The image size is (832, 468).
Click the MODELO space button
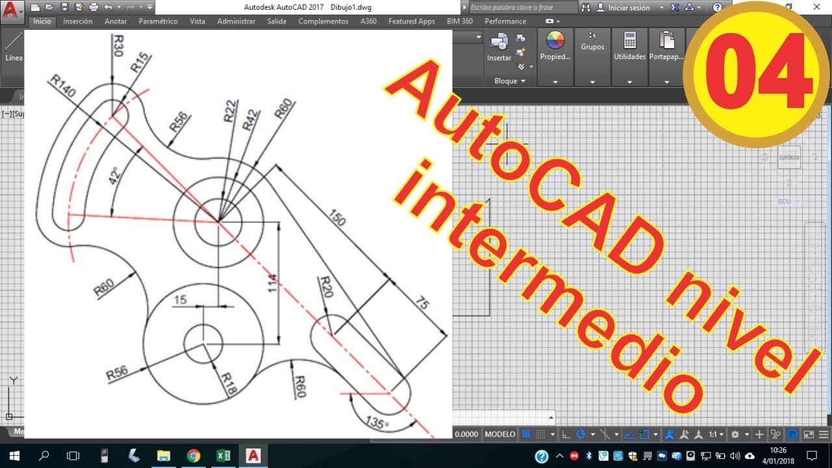click(500, 434)
